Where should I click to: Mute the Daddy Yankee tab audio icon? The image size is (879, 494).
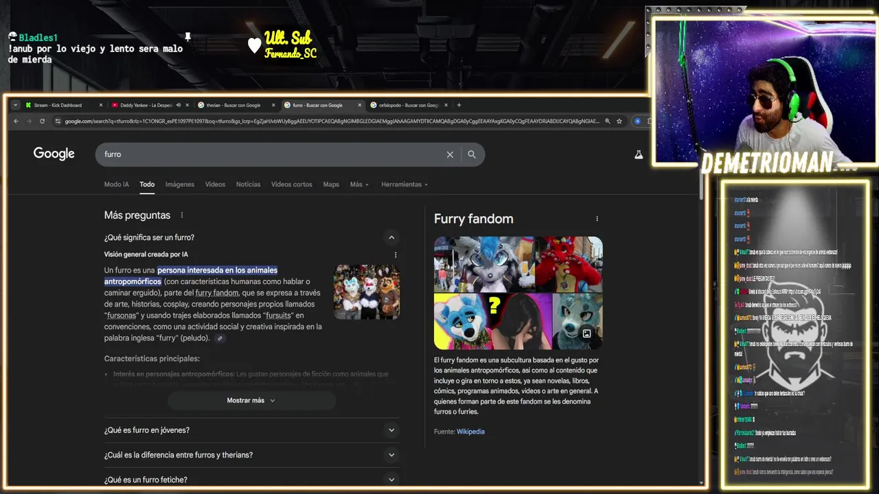click(178, 105)
